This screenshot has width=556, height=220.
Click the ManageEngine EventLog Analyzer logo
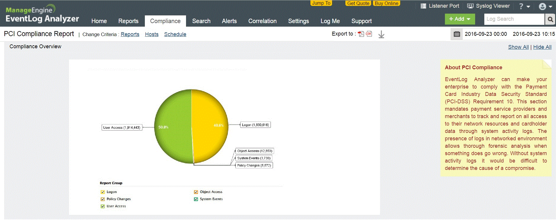coord(42,14)
